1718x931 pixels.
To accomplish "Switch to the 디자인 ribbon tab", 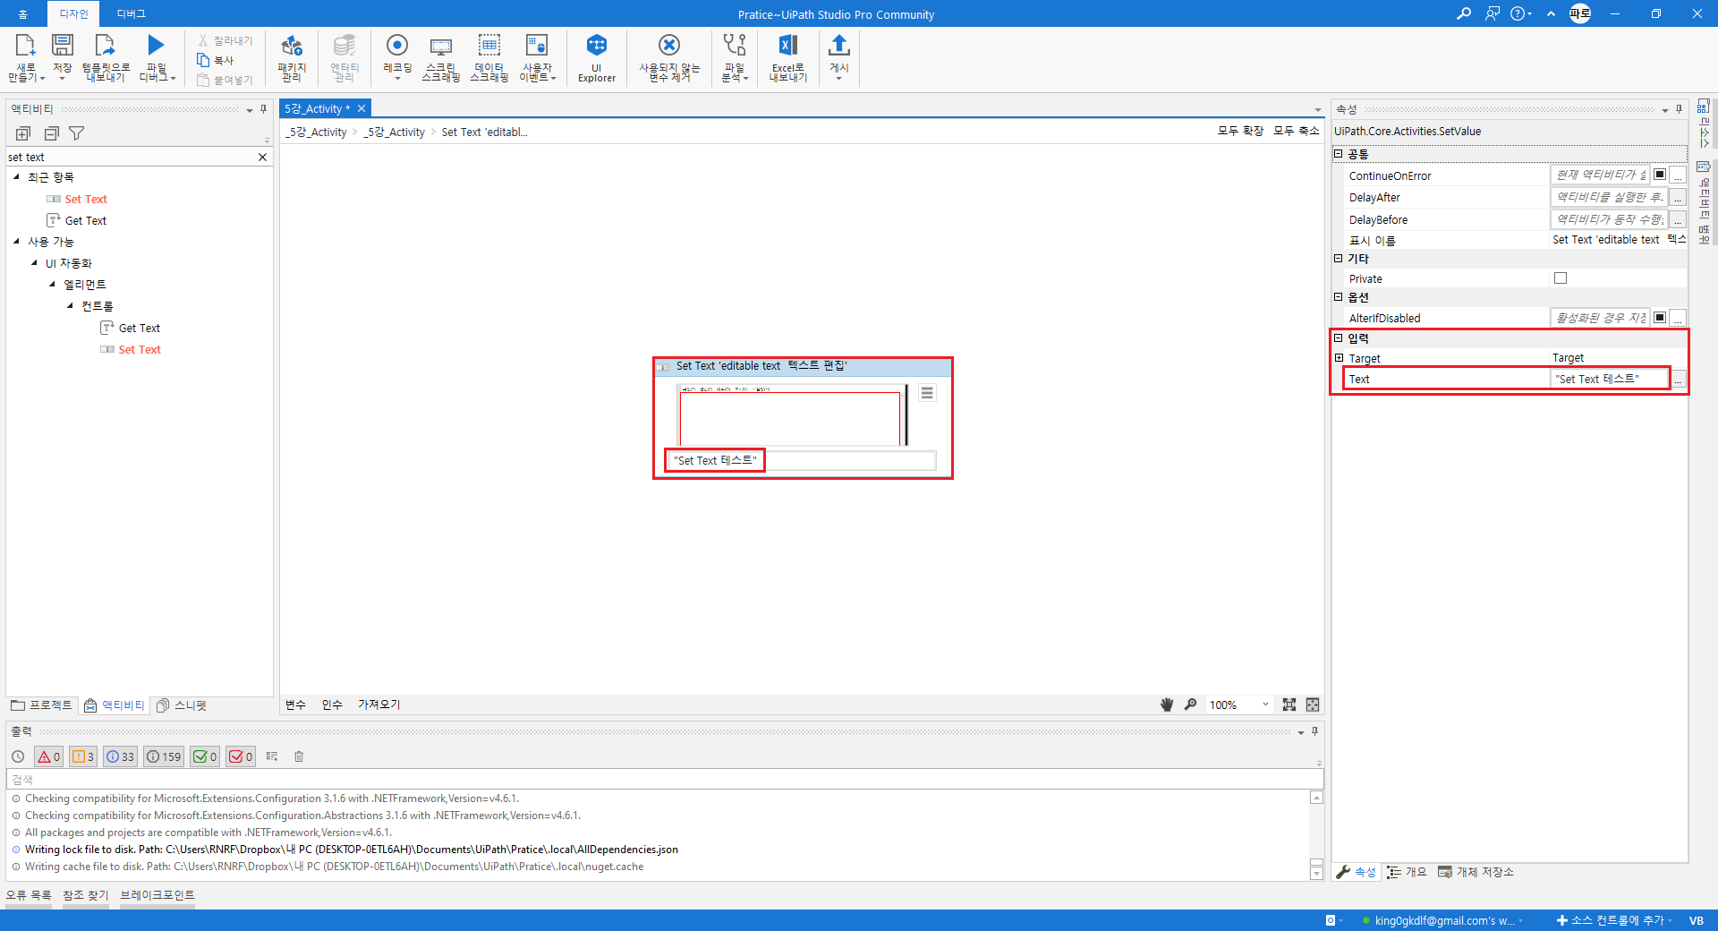I will tap(73, 13).
